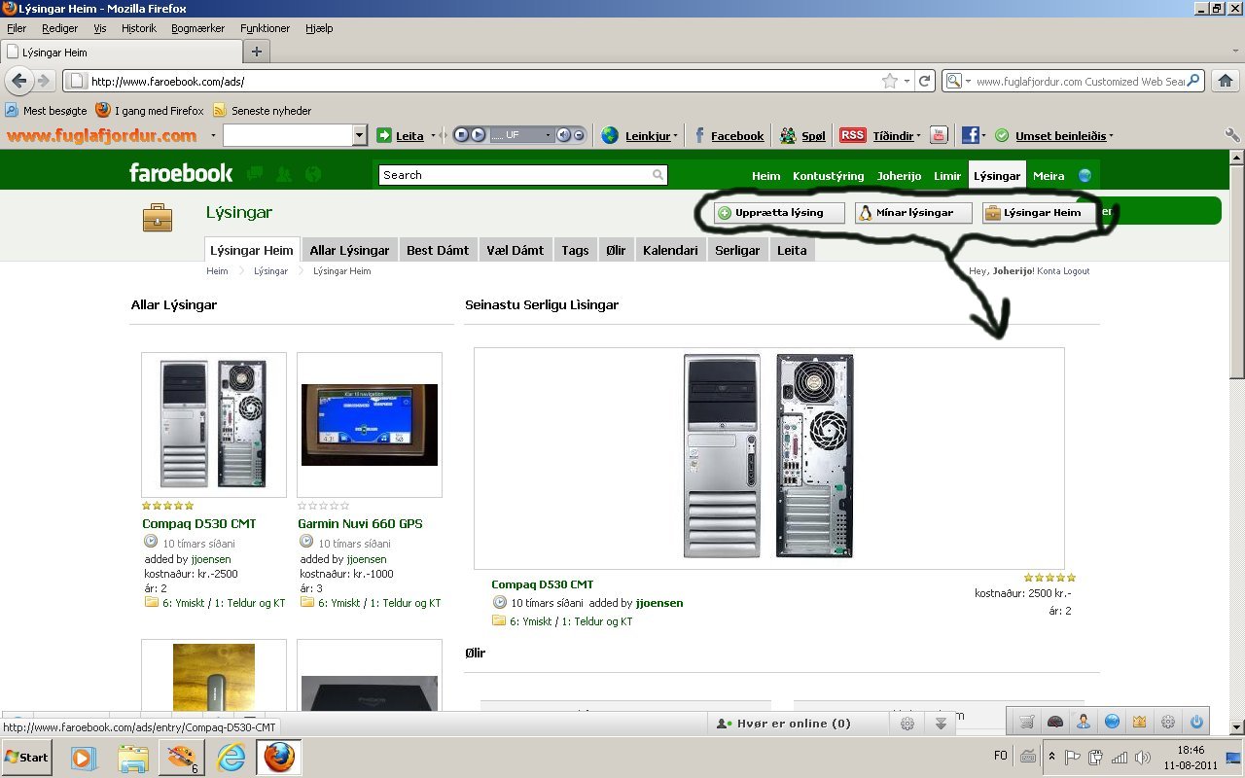Open the toolbar Facebook icon dropdown

pos(983,136)
